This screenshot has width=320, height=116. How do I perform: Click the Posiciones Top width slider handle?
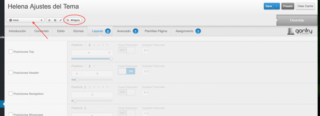[x=111, y=59]
